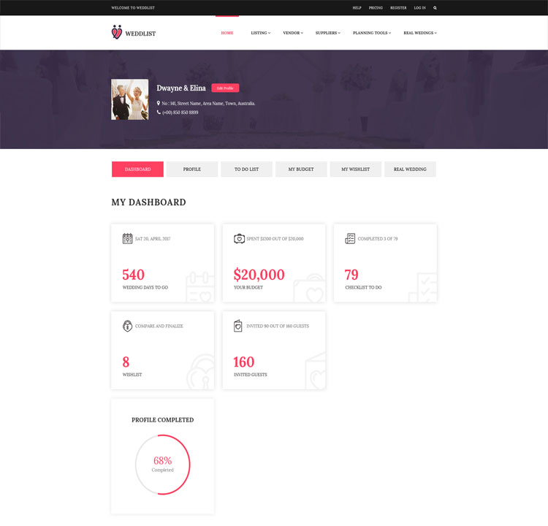Click the calendar icon on wedding date card
Screen dimensions: 548x526
pos(128,239)
